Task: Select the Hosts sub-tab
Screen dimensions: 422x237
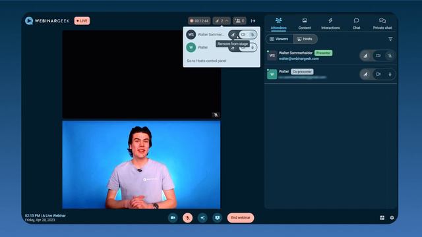Action: 305,39
